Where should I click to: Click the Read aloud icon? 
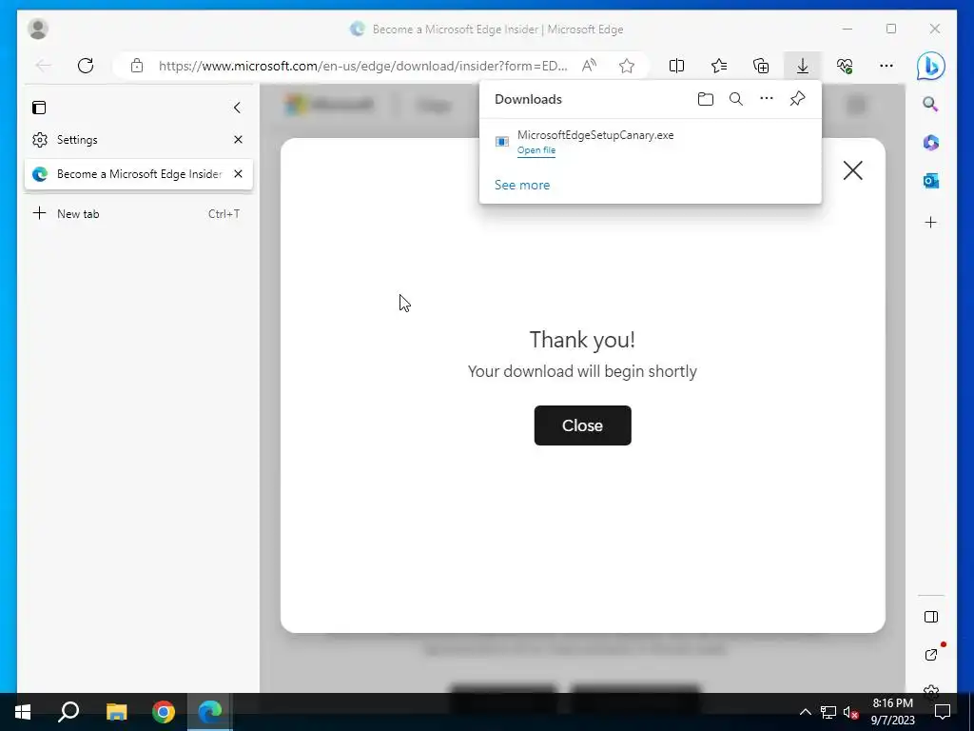pyautogui.click(x=589, y=66)
